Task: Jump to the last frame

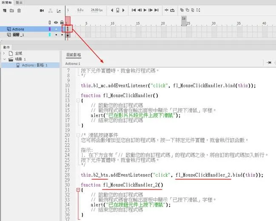Action: 156,10
